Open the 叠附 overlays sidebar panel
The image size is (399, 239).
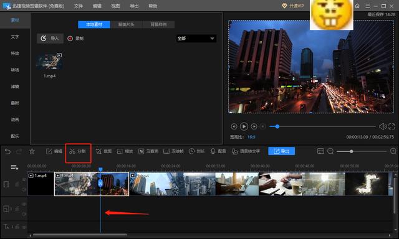[15, 103]
